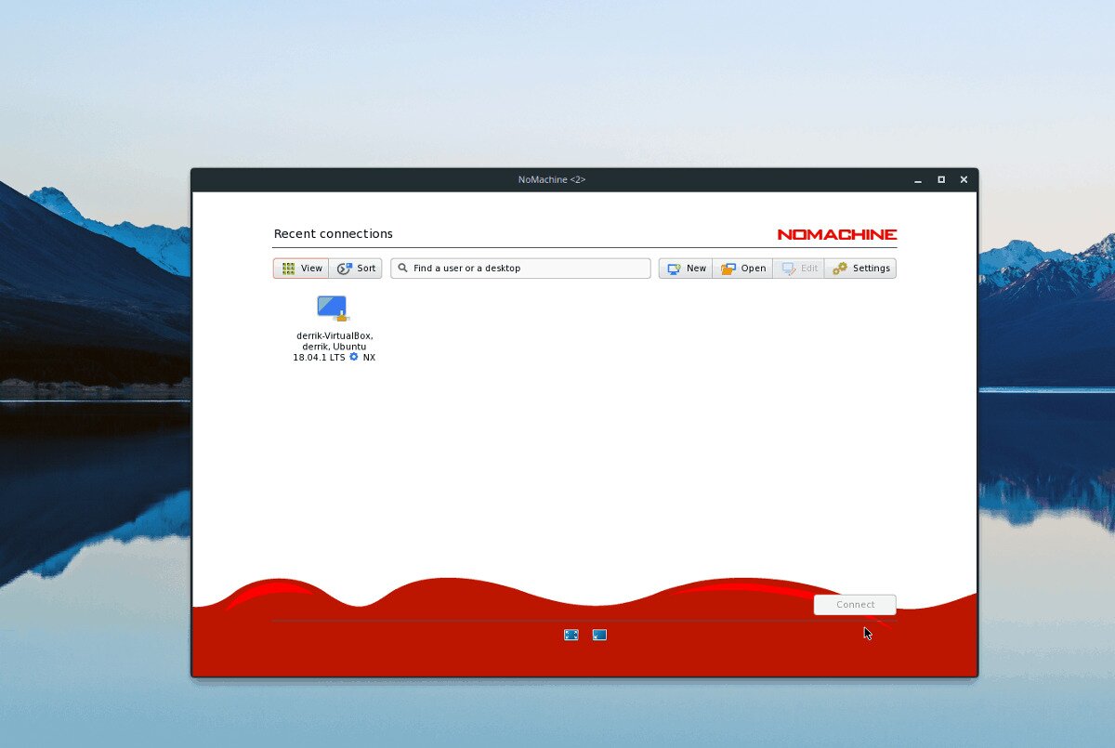Open the Sort options menu
The image size is (1115, 748).
tap(356, 268)
